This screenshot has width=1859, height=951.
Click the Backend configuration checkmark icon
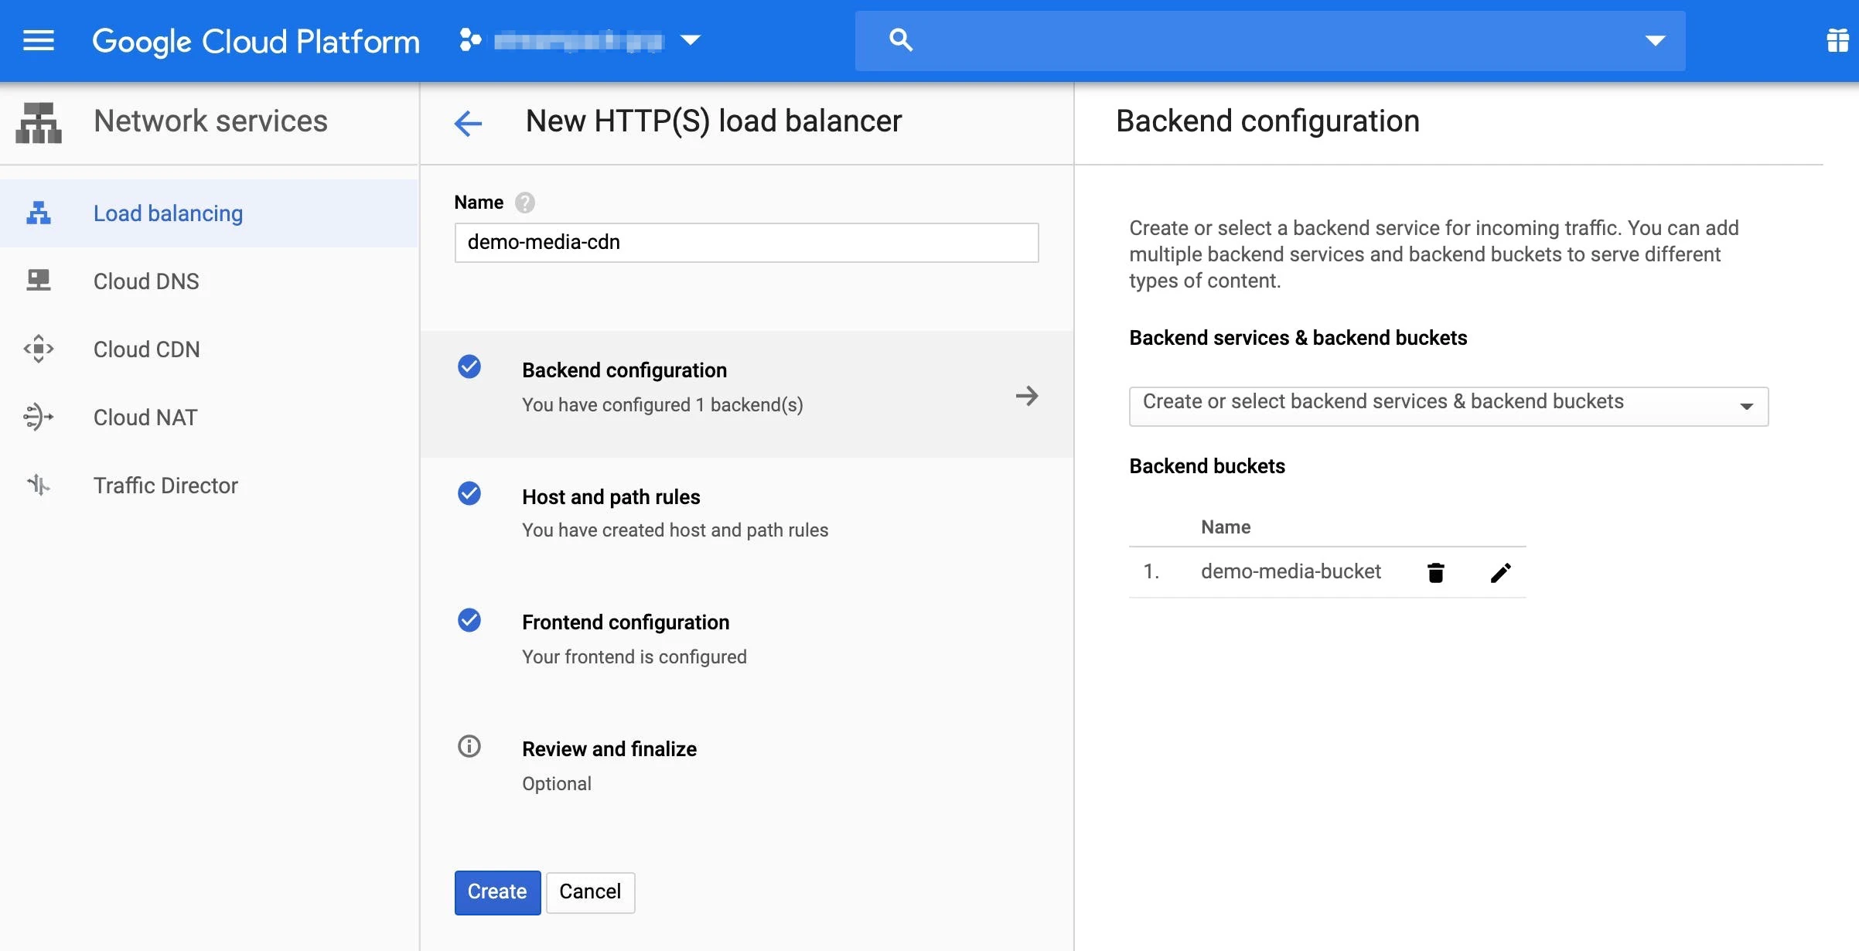point(469,366)
